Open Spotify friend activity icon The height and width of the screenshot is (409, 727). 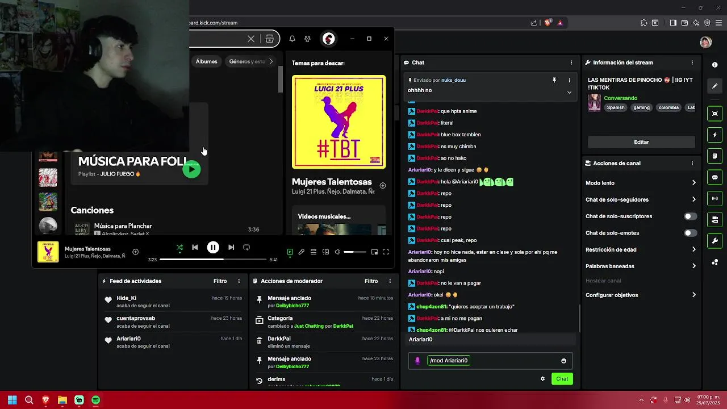point(307,39)
